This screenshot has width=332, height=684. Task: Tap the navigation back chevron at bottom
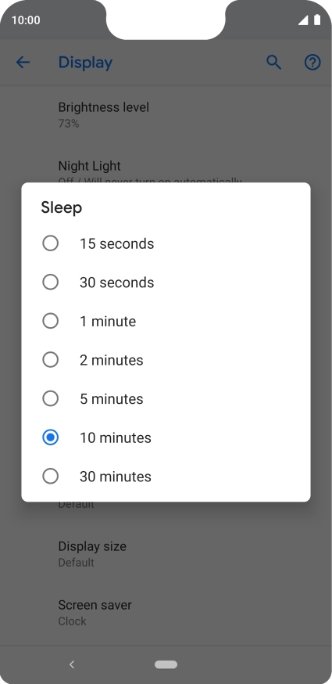[72, 664]
